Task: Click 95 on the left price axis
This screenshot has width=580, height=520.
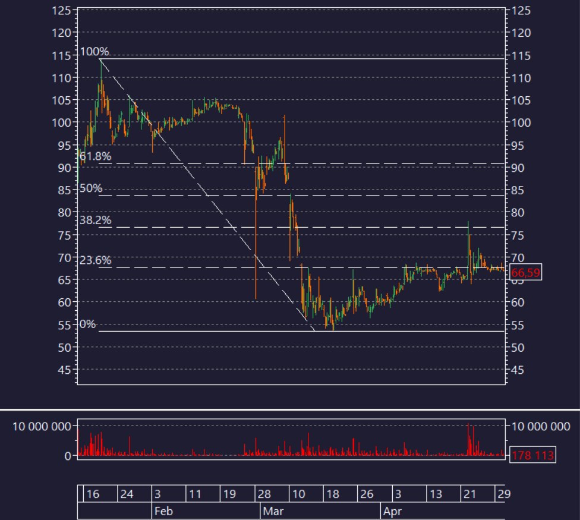Action: pos(64,146)
